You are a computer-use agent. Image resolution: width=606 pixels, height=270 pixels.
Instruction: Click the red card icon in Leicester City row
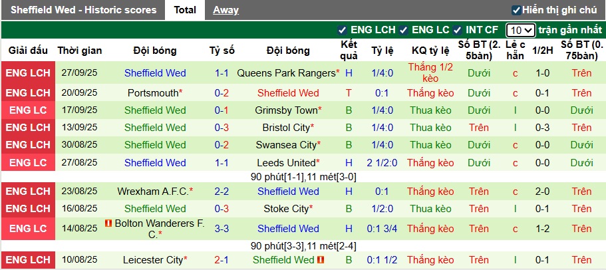click(x=321, y=260)
